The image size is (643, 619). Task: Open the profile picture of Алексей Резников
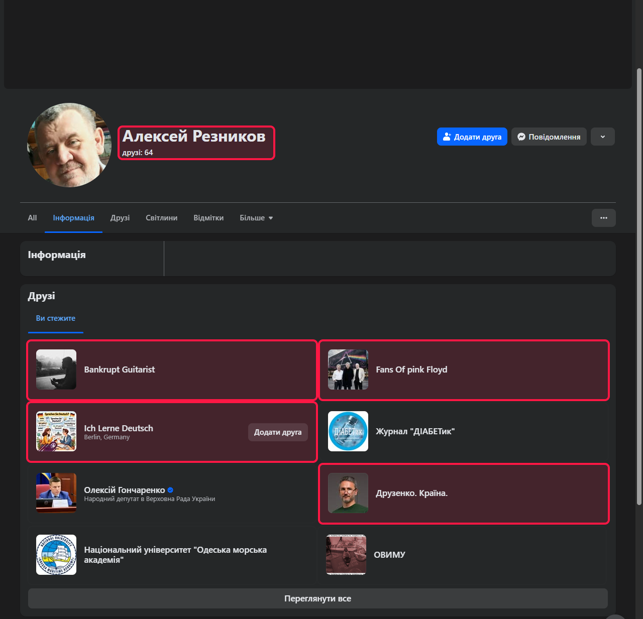[x=69, y=145]
